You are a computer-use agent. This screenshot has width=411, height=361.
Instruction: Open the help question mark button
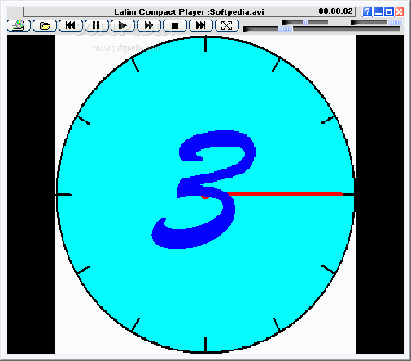[367, 12]
